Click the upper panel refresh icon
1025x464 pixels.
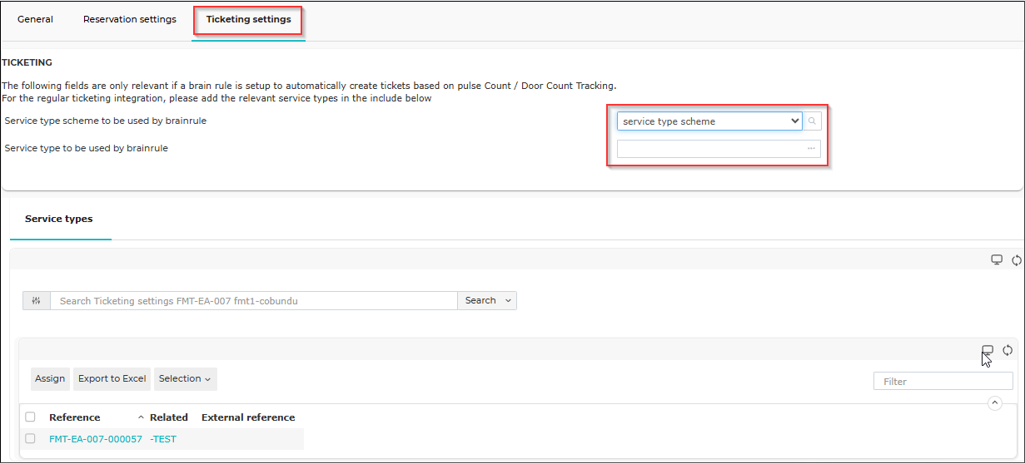1017,260
